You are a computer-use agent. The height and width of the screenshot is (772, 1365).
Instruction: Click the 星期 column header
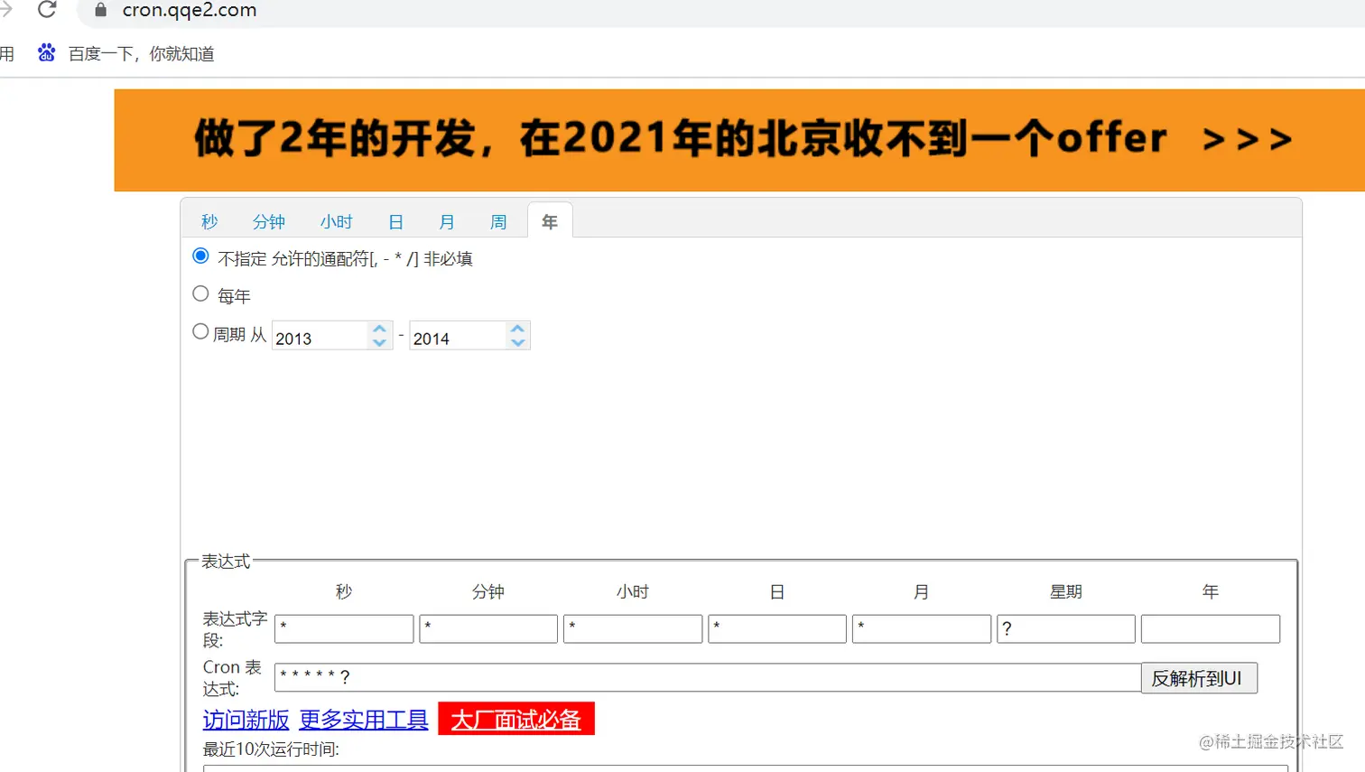(x=1066, y=591)
